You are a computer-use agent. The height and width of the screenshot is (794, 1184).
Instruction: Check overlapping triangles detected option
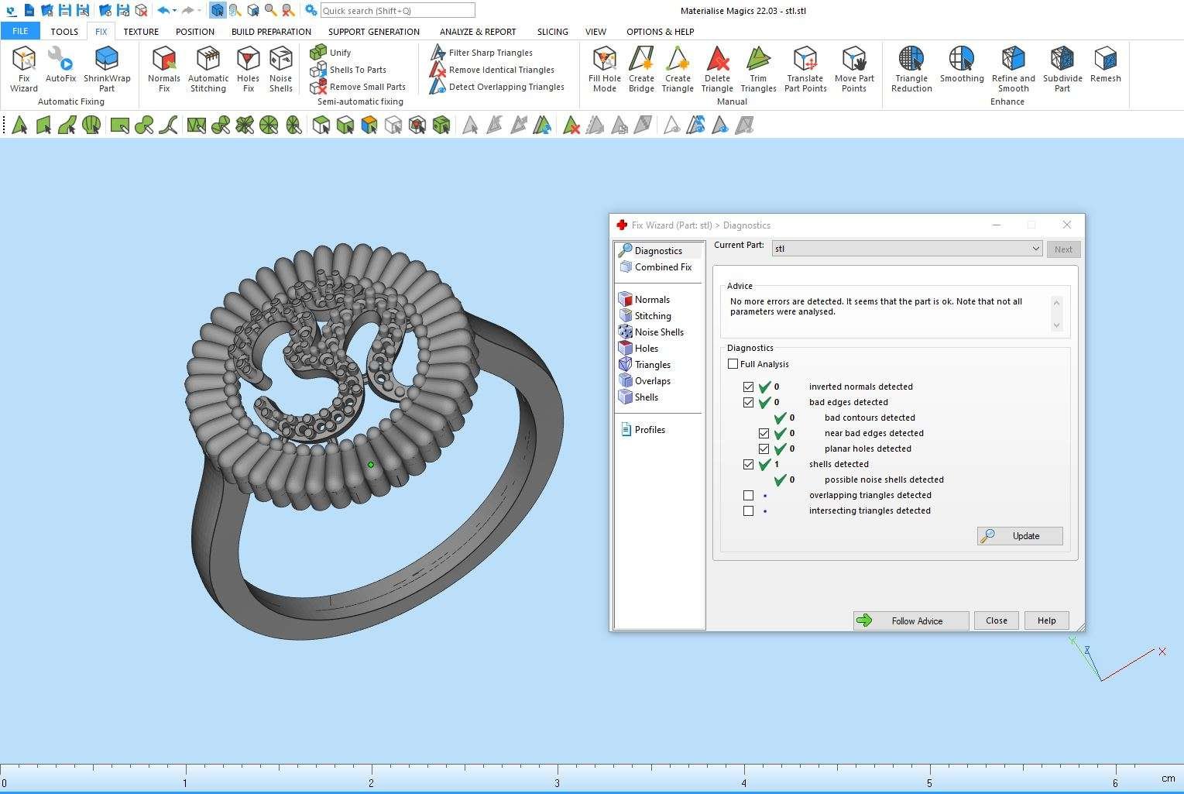pyautogui.click(x=748, y=495)
